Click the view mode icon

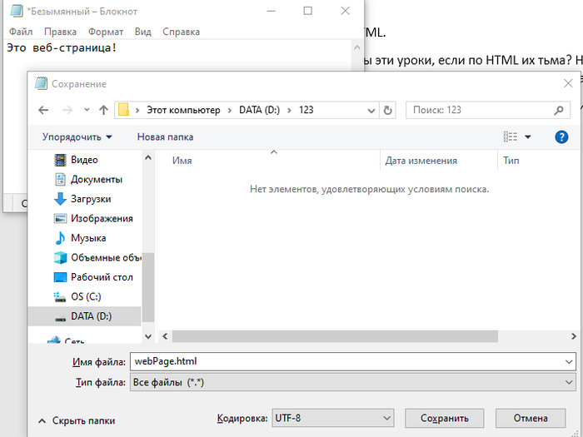(511, 137)
